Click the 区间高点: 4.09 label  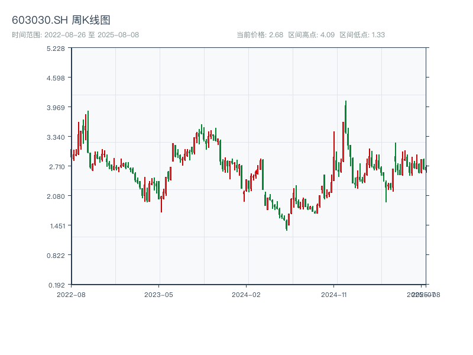[x=312, y=35]
